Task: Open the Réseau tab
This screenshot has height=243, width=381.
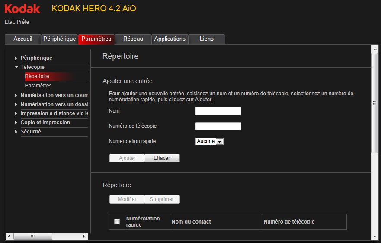Action: [133, 39]
